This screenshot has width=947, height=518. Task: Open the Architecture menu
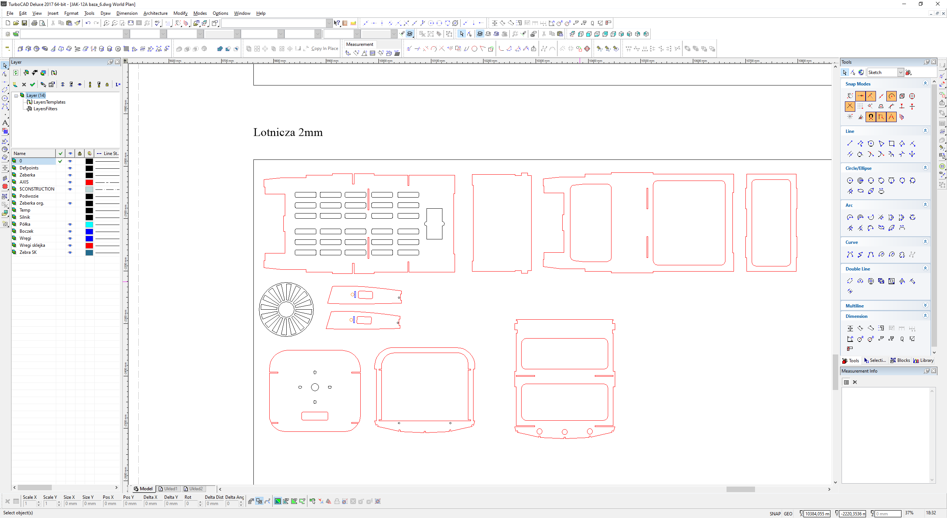[x=155, y=13]
